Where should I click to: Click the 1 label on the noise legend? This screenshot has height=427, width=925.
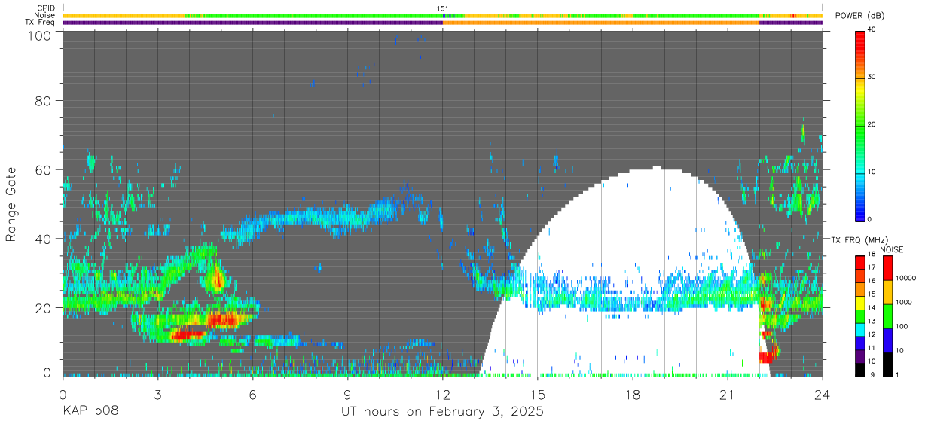(x=896, y=374)
